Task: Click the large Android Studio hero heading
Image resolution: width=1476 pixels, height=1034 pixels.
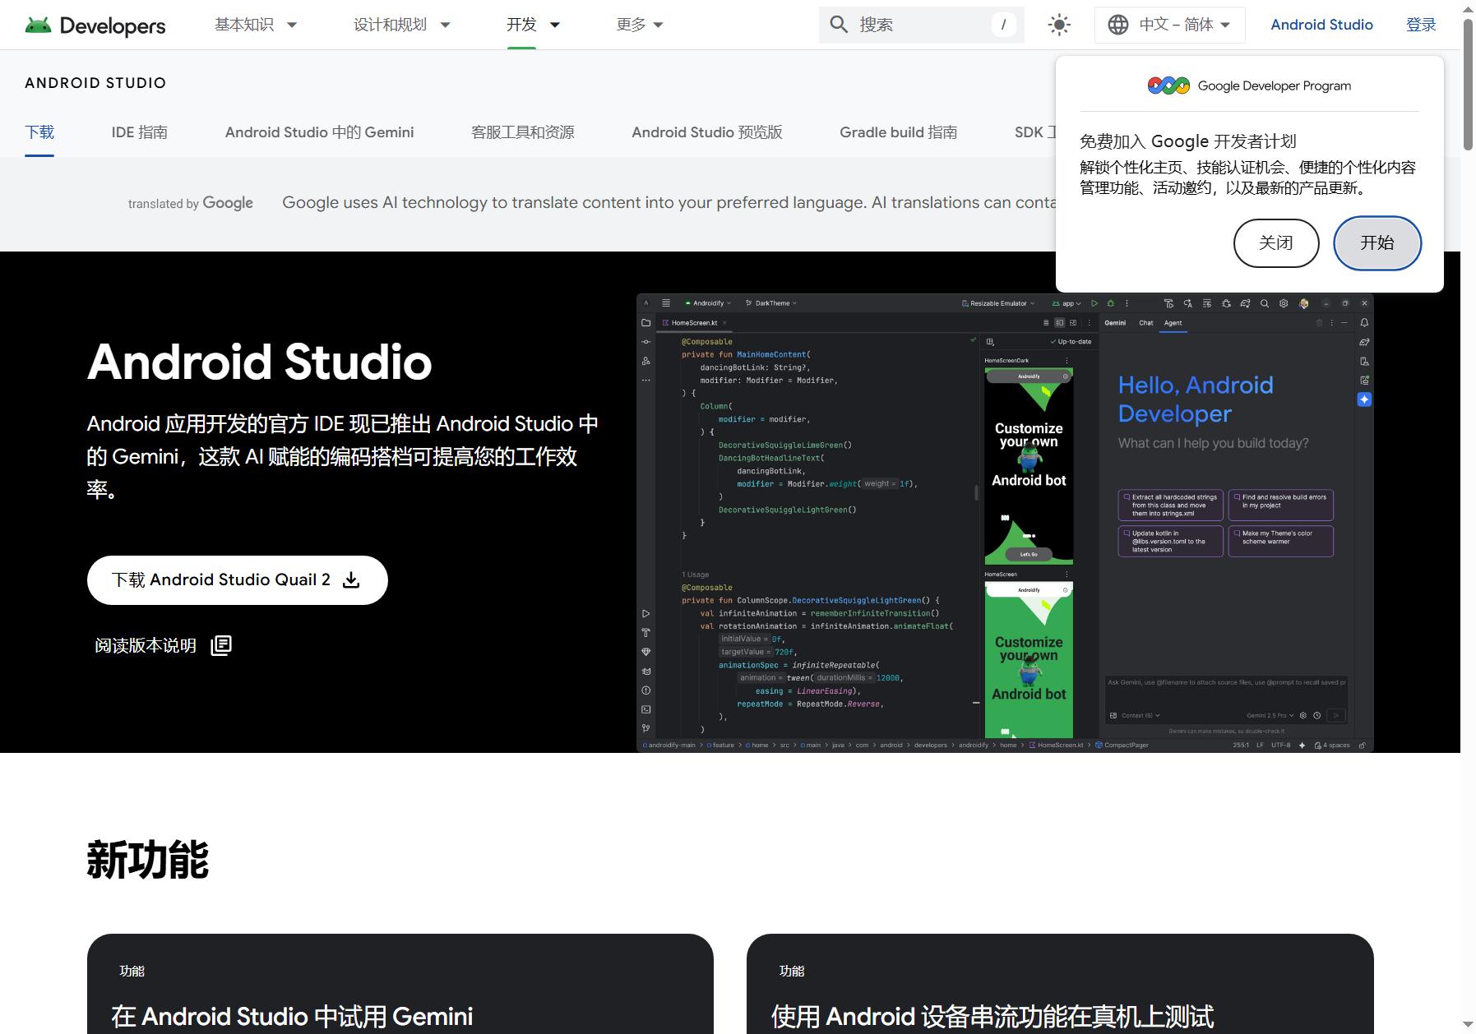Action: tap(260, 362)
